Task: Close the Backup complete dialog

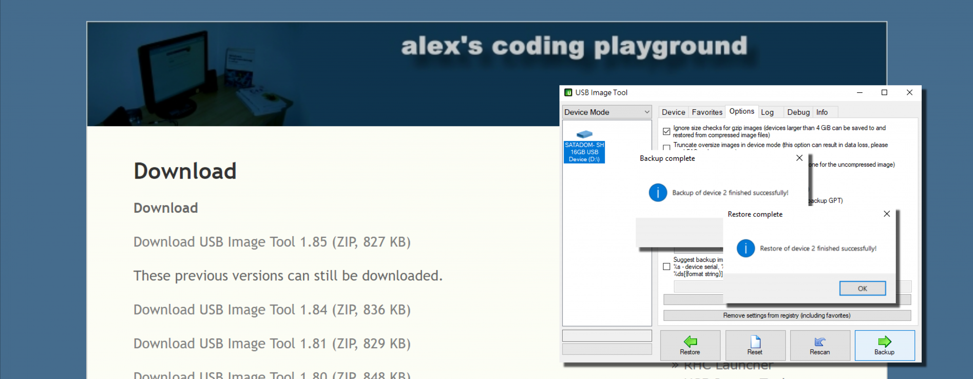Action: coord(799,158)
